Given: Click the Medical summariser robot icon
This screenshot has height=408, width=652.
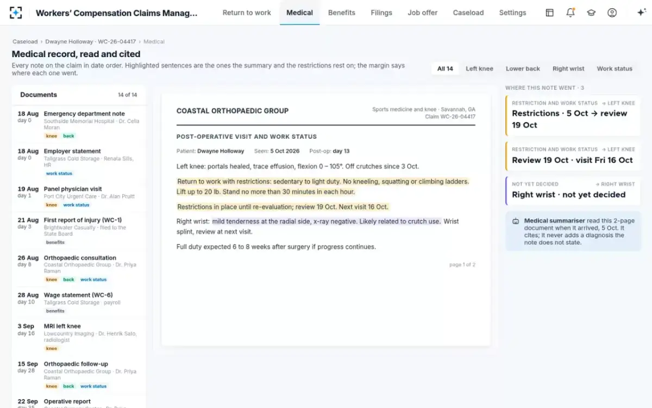Looking at the screenshot, I should [x=516, y=221].
